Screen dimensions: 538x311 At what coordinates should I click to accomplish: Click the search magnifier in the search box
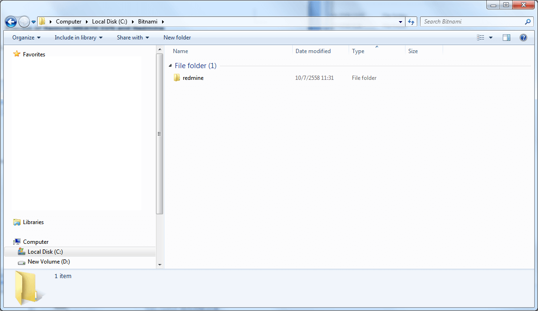tap(528, 22)
